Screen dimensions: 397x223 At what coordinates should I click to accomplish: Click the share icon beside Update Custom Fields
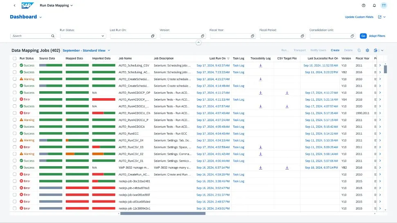tap(380, 17)
